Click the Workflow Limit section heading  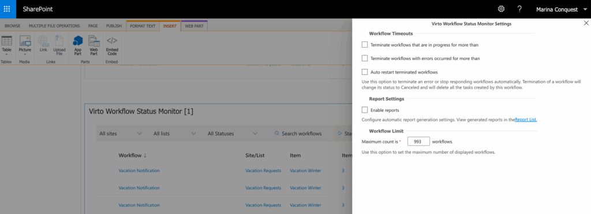(386, 131)
